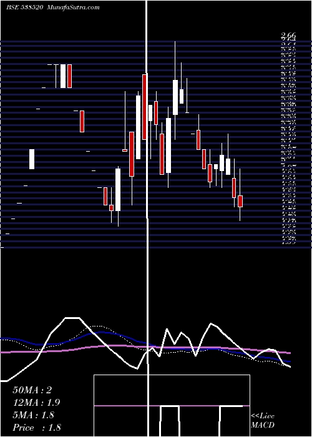Screen dimensions: 312x437
Task: Select the 12MA : 1.9 reading
Action: click(x=36, y=403)
